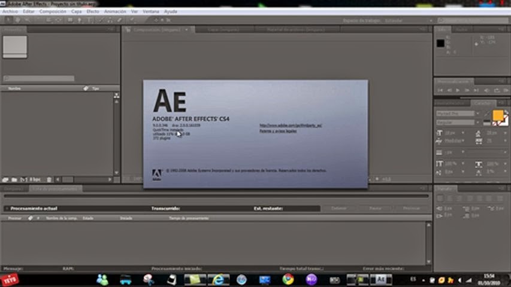Create a new folder in the Project panel
The width and height of the screenshot is (511, 287).
tap(14, 179)
